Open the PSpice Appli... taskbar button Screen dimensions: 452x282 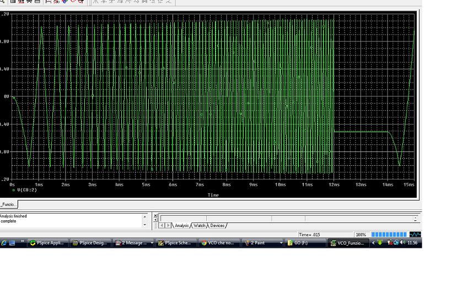point(47,243)
